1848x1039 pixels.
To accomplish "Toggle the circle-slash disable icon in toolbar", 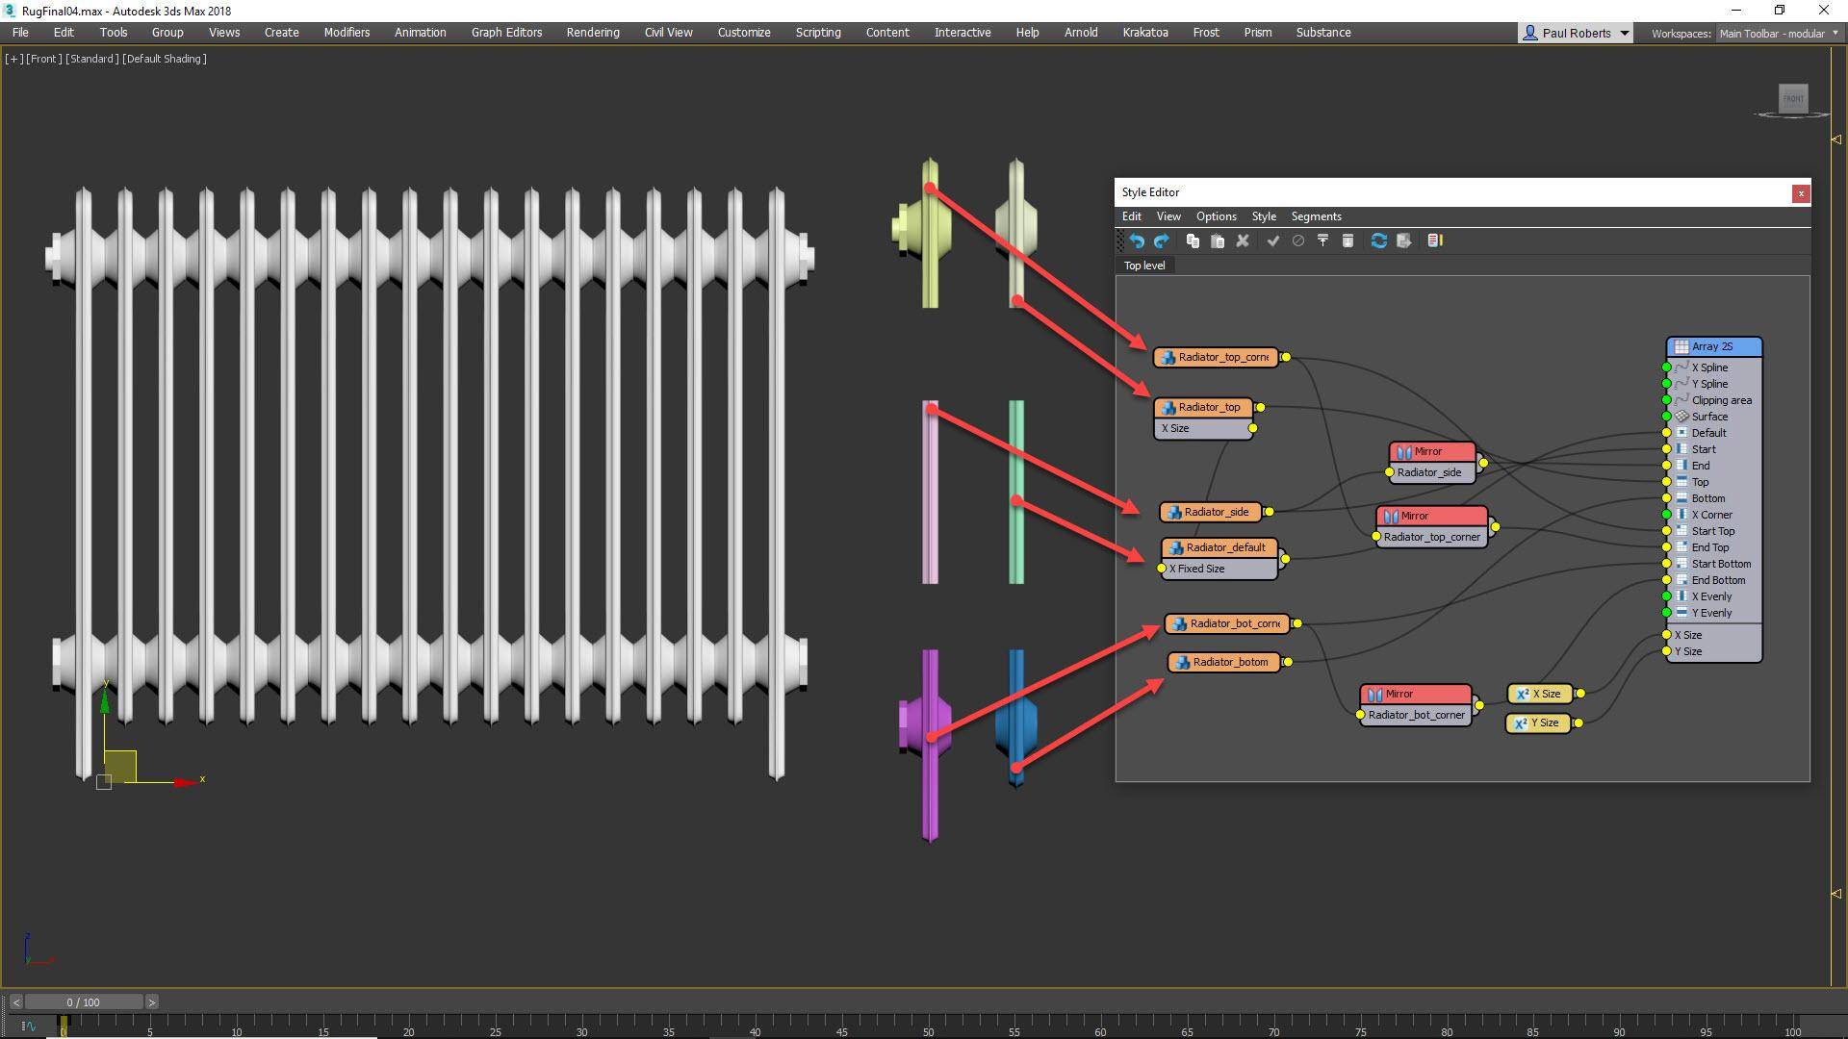I will pyautogui.click(x=1297, y=241).
